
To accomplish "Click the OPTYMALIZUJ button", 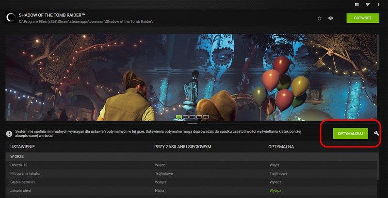I will 350,133.
